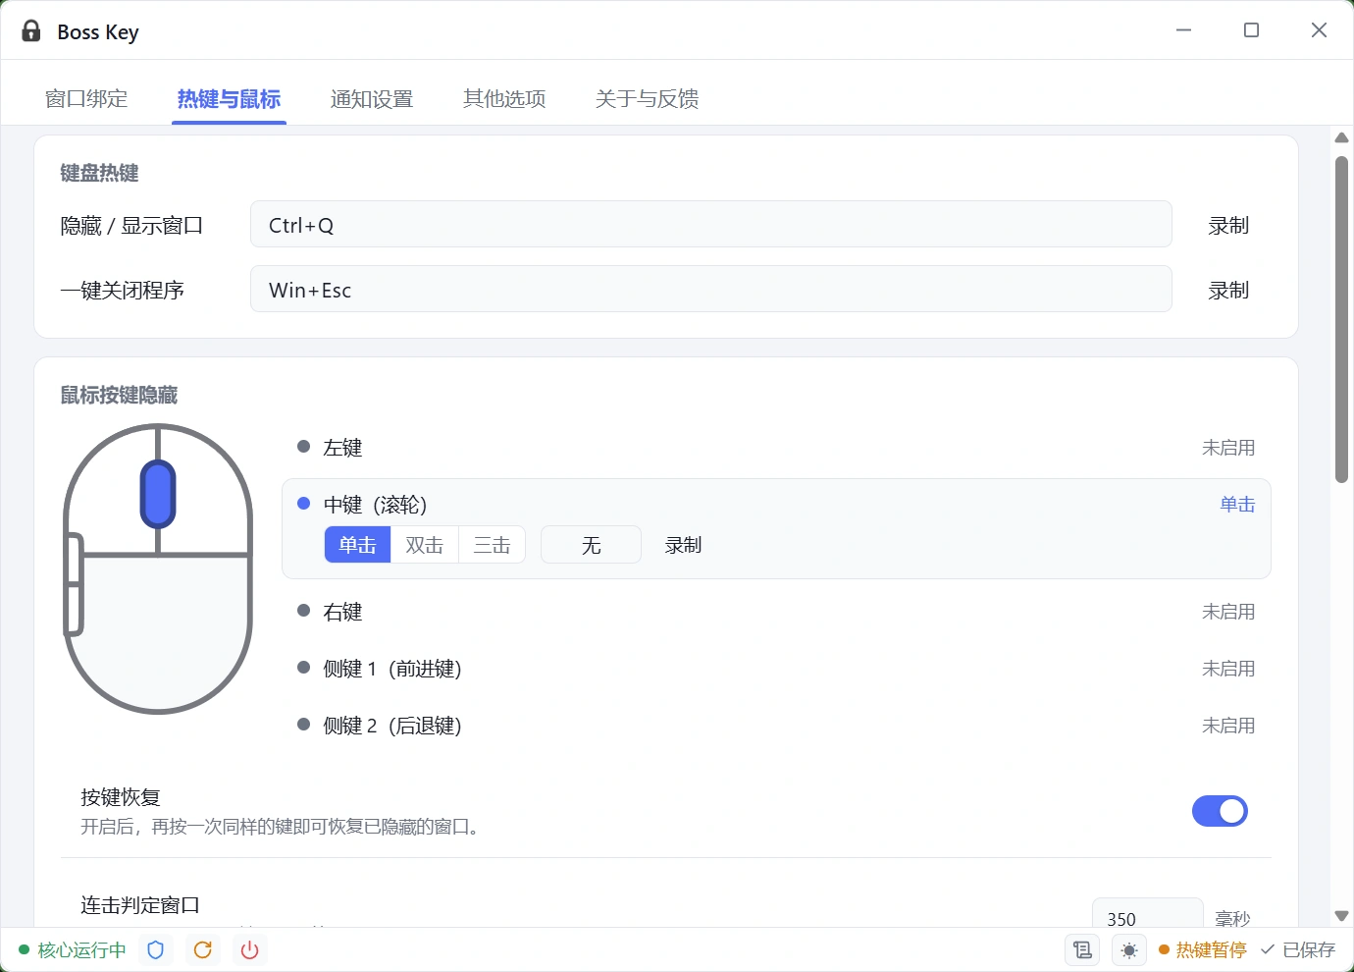Maximize the Boss Key window
The width and height of the screenshot is (1354, 972).
[x=1251, y=30]
